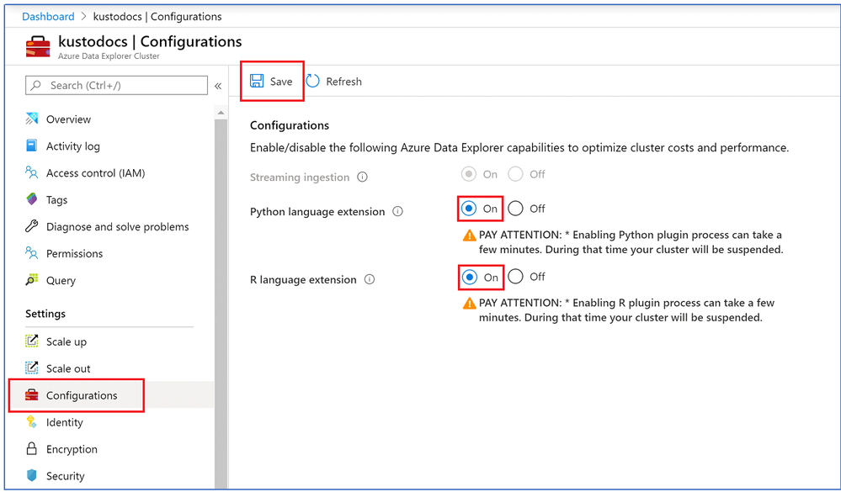Click the Tags icon in sidebar
Screen dimensions: 841x492
32,200
